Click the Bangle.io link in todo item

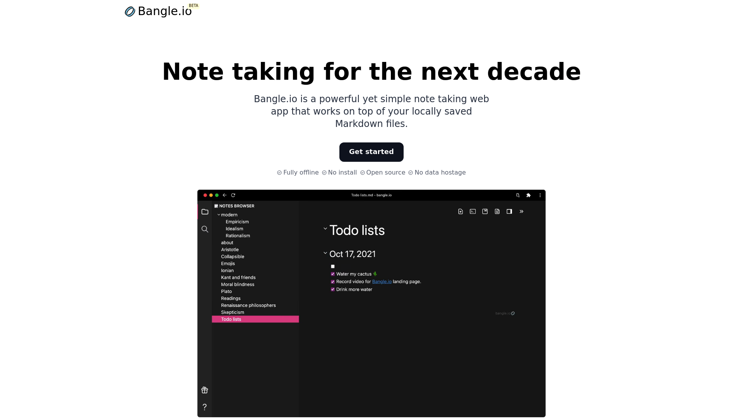[382, 282]
